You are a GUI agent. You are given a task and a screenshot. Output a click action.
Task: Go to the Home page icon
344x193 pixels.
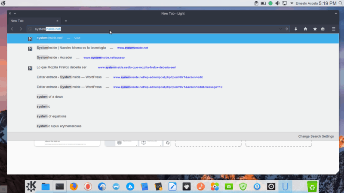point(305,29)
